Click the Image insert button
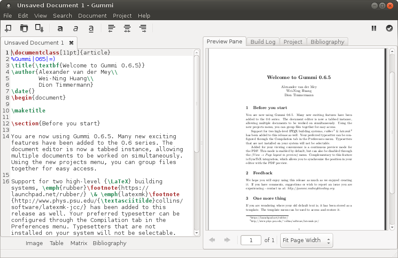398x258 pixels. point(34,243)
